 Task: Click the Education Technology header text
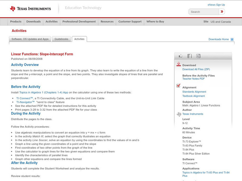pyautogui.click(x=83, y=8)
